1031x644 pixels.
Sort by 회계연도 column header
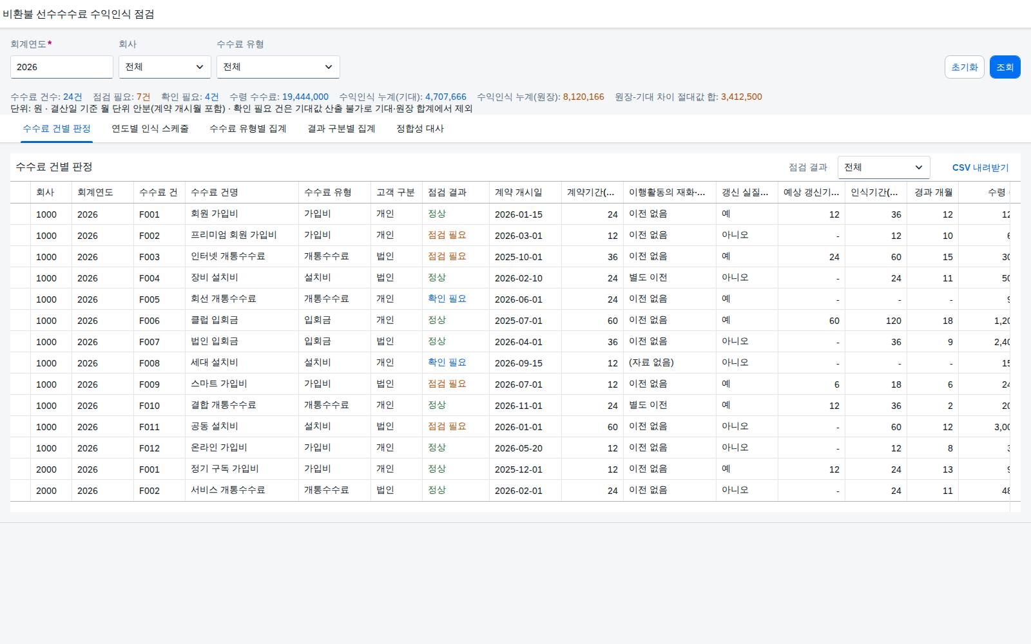click(102, 193)
